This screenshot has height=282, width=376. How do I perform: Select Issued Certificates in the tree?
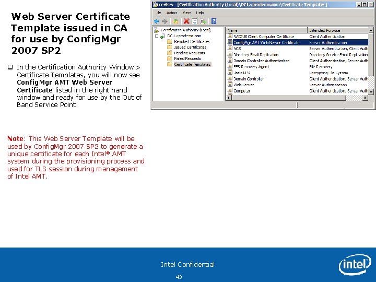tap(190, 47)
